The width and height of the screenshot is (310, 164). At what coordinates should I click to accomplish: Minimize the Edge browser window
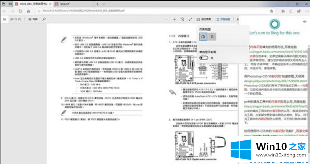click(x=288, y=4)
